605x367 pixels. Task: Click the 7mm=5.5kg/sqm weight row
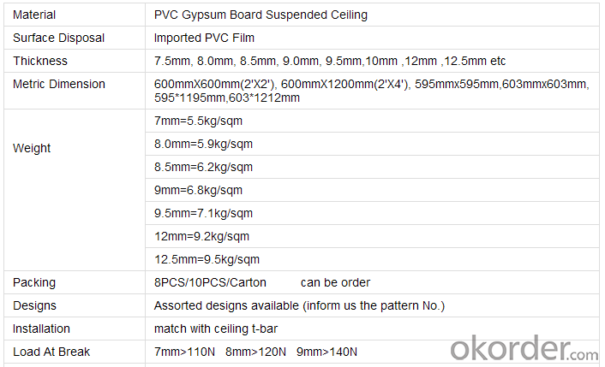pos(372,121)
